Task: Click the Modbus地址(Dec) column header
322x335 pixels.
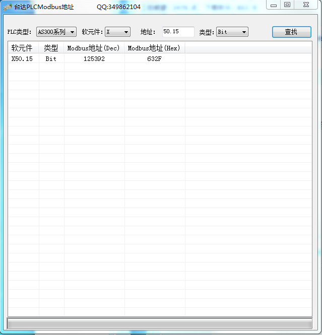Action: coord(94,48)
